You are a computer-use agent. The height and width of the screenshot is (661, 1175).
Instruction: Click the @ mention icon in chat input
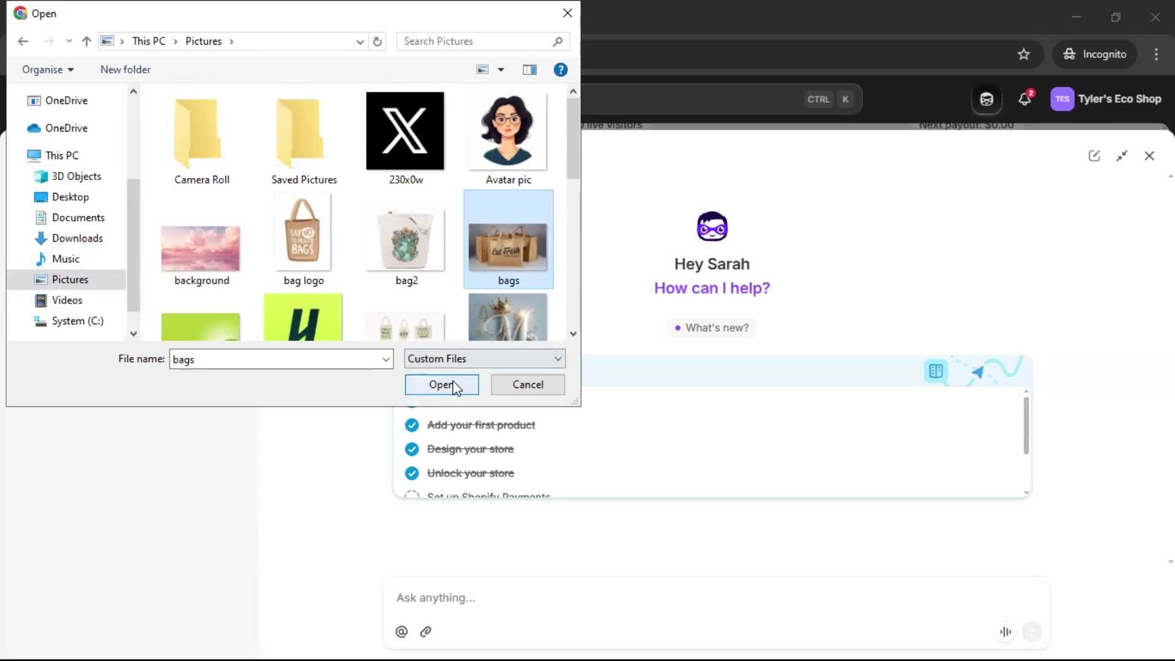click(x=401, y=632)
